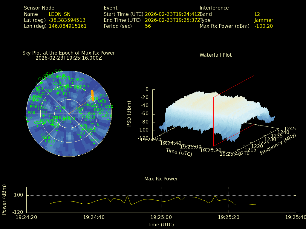
Task: Click the latitude value -38.383594513
Action: tap(67, 20)
